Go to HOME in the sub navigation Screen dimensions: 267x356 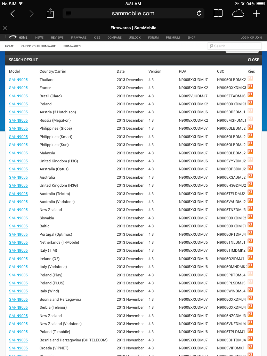(9, 46)
